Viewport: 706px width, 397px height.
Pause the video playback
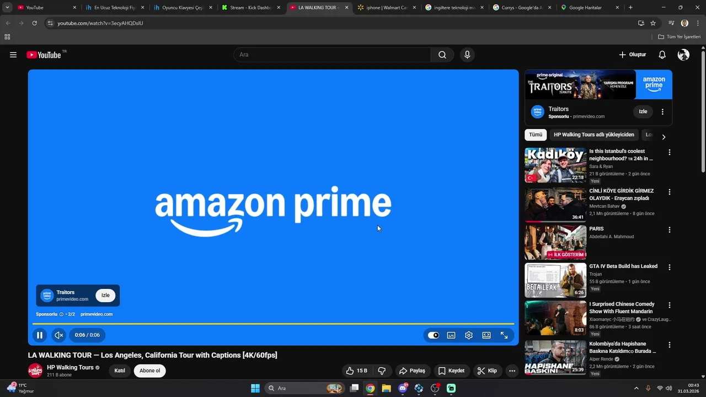[40, 335]
